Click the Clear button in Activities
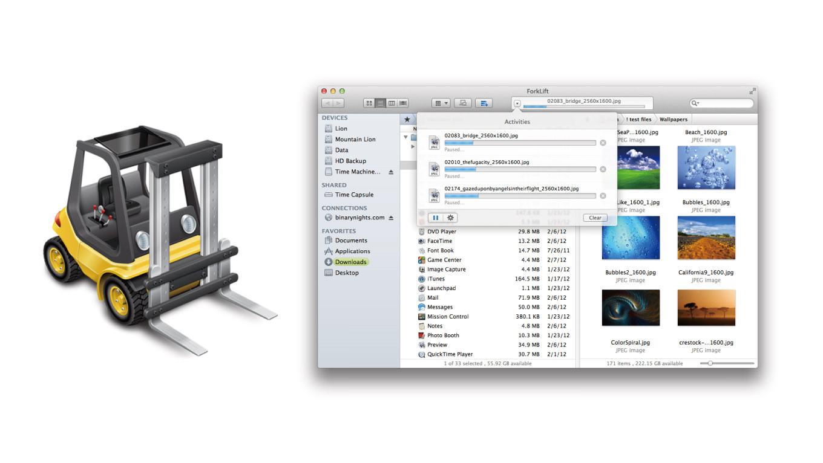This screenshot has height=463, width=823. click(x=595, y=218)
